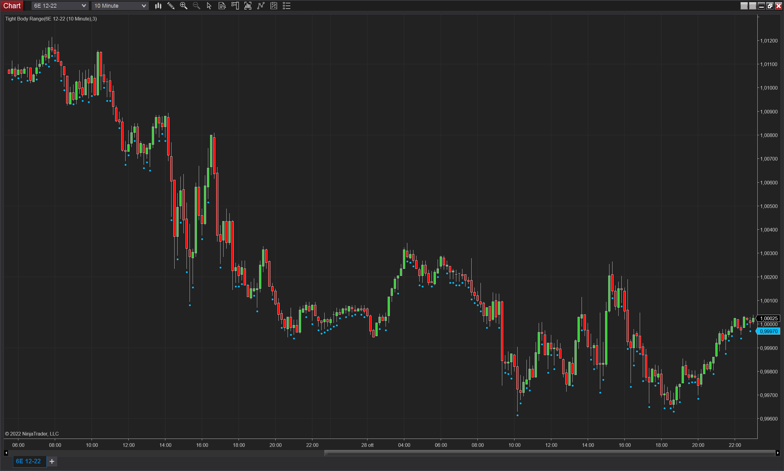Image resolution: width=784 pixels, height=471 pixels.
Task: Click the 1,00025 current price marker
Action: coord(768,318)
